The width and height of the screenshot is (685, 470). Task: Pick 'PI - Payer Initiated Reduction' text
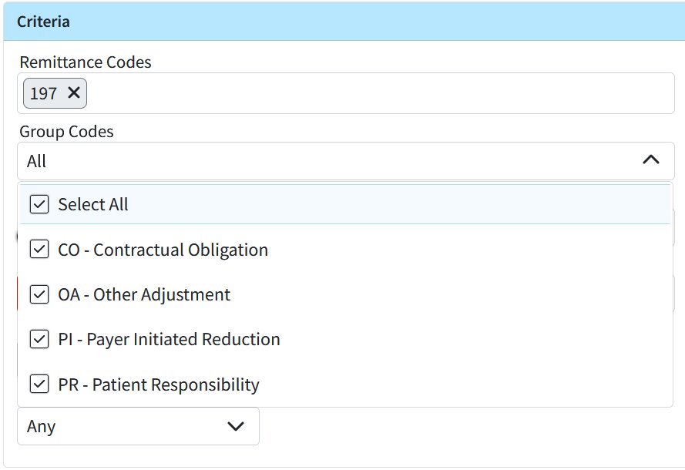point(169,339)
